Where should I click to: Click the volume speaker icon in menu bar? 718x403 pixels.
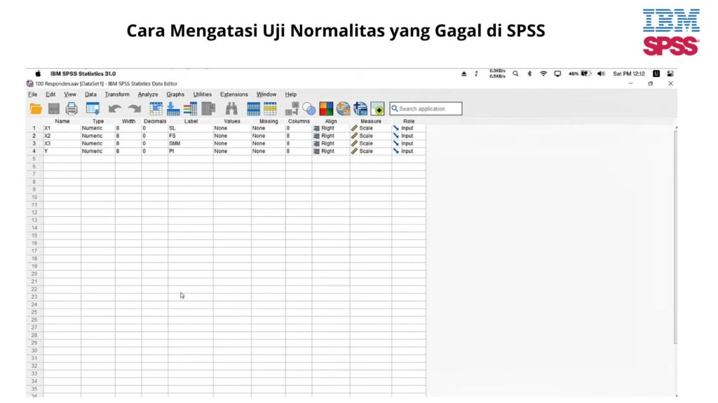click(601, 73)
